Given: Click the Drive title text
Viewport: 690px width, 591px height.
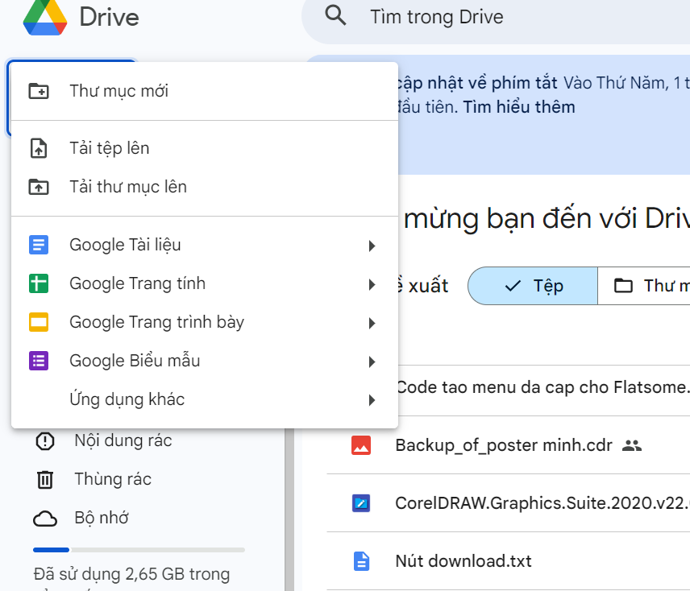Looking at the screenshot, I should point(109,17).
